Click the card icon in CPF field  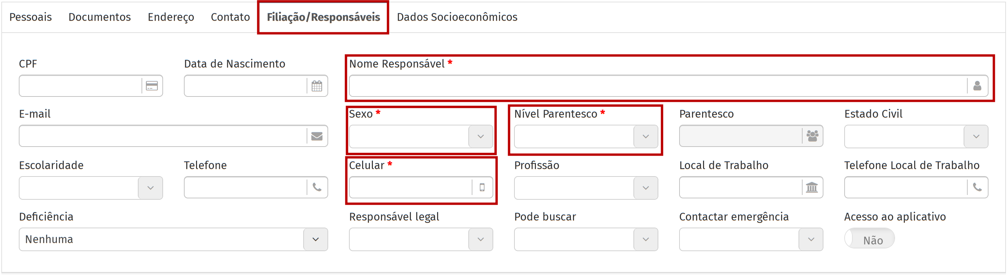[152, 86]
